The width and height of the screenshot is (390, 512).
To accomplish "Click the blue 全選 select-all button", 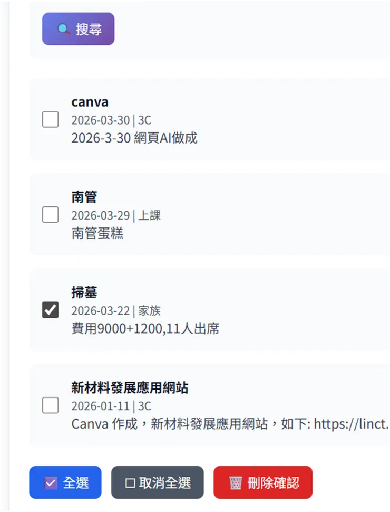I will tap(65, 482).
